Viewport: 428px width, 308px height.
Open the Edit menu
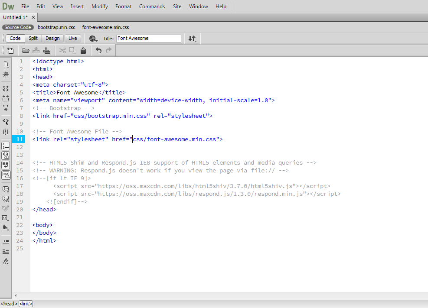tap(41, 6)
